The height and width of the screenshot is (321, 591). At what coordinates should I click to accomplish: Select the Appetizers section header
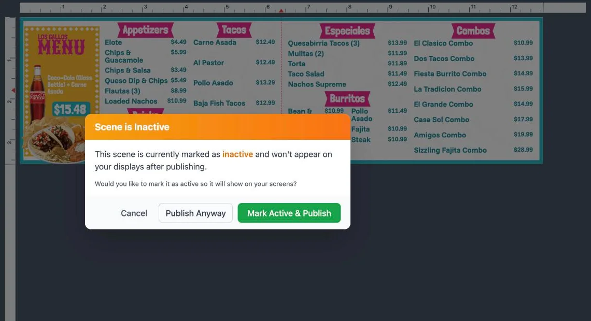146,30
